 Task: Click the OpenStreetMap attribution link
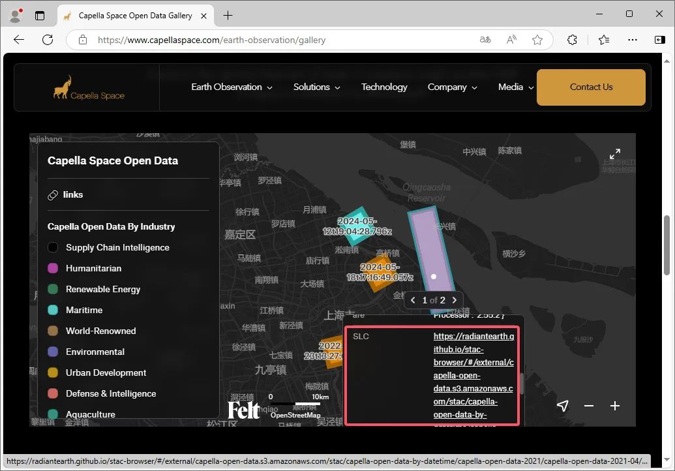click(x=295, y=415)
